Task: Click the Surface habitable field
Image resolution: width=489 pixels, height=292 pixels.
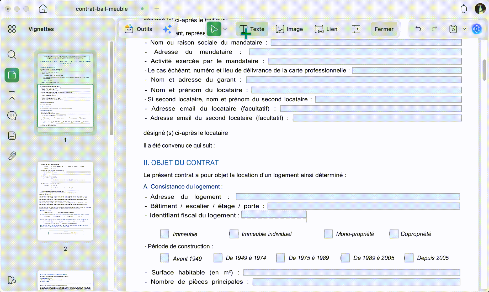Action: coord(352,273)
